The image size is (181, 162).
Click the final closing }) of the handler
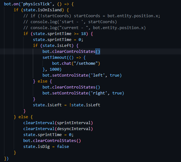[x=6, y=159]
